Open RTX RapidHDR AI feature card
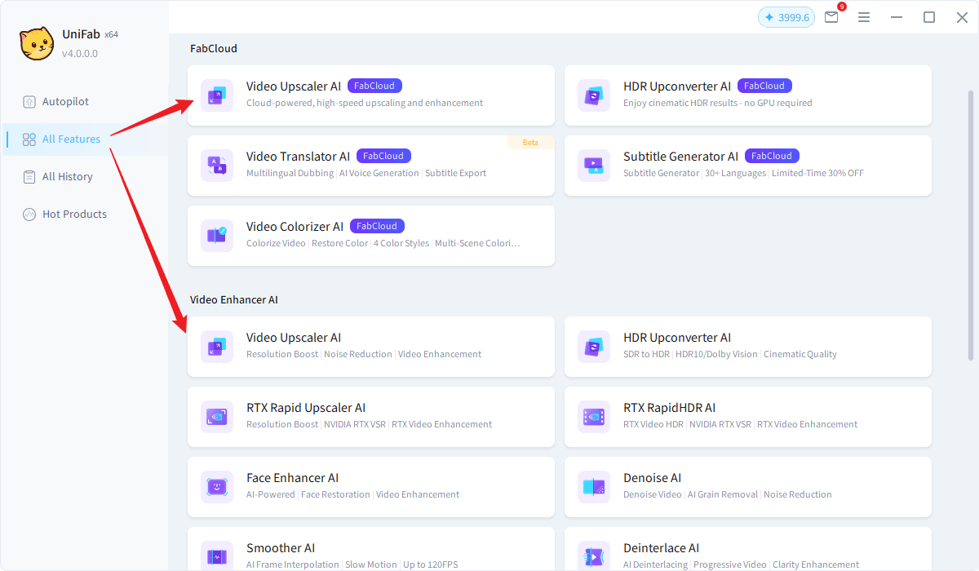The image size is (979, 571). (x=747, y=417)
